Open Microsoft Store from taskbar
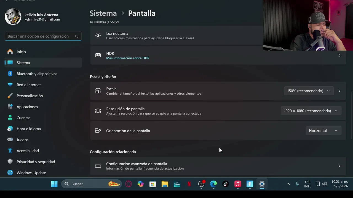 [x=153, y=184]
